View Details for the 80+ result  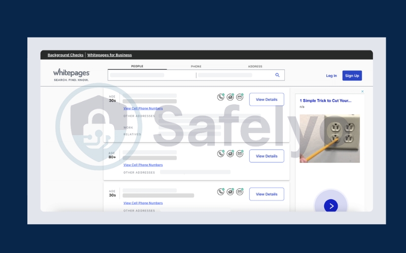pyautogui.click(x=267, y=156)
